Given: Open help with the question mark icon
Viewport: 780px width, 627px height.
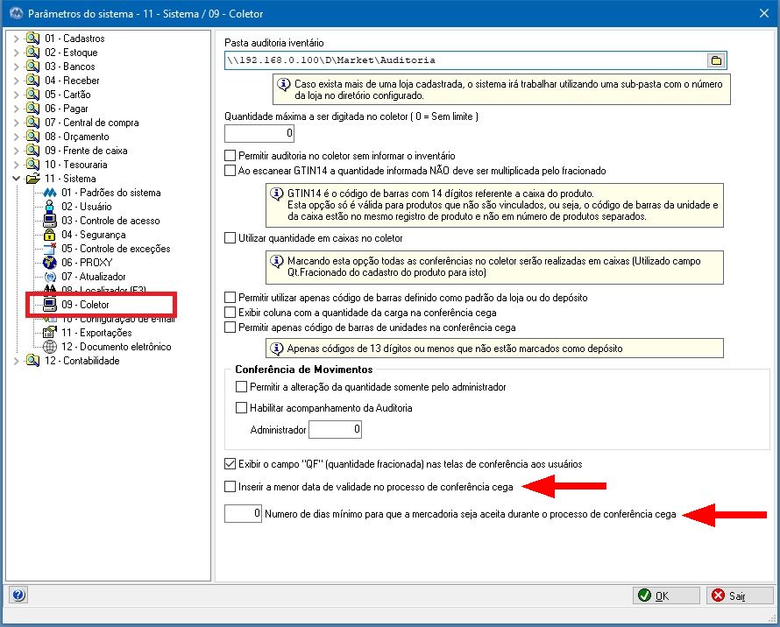Looking at the screenshot, I should click(x=18, y=595).
